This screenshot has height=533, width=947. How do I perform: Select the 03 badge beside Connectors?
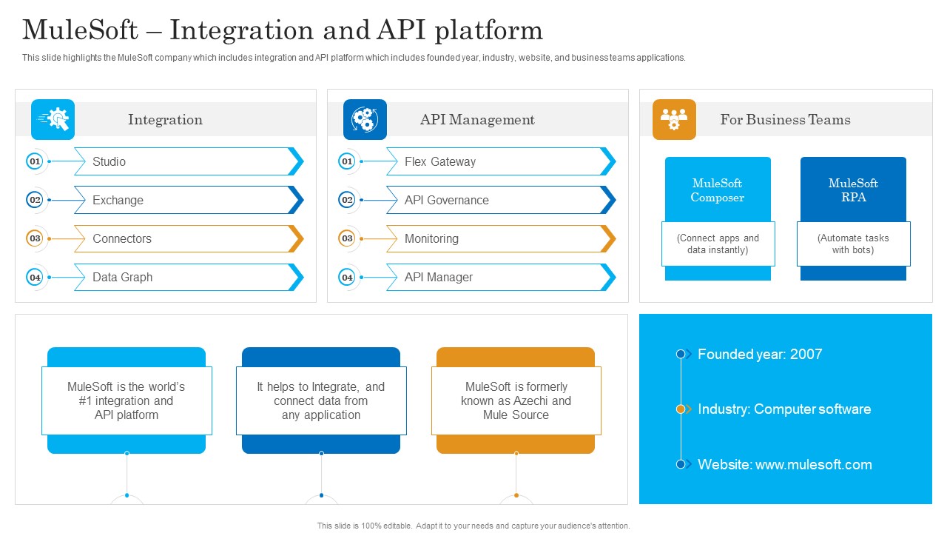tap(35, 238)
